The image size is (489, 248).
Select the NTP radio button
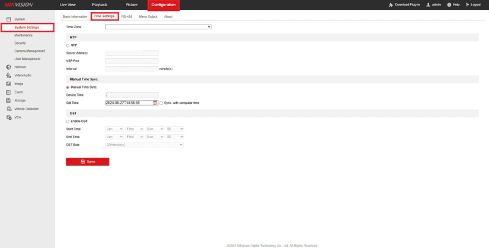(68, 45)
